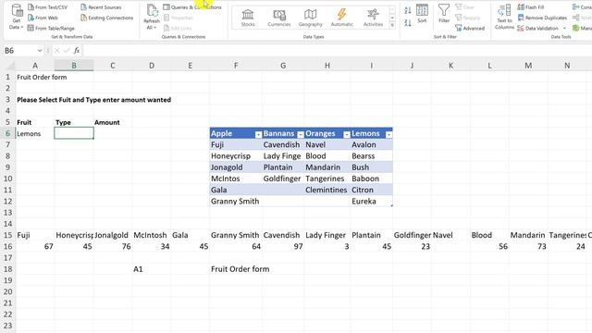Open the Get Data menu
The width and height of the screenshot is (592, 333).
[x=17, y=17]
